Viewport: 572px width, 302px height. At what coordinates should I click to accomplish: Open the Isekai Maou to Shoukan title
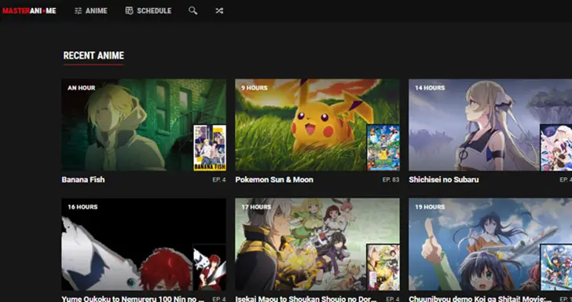[306, 299]
